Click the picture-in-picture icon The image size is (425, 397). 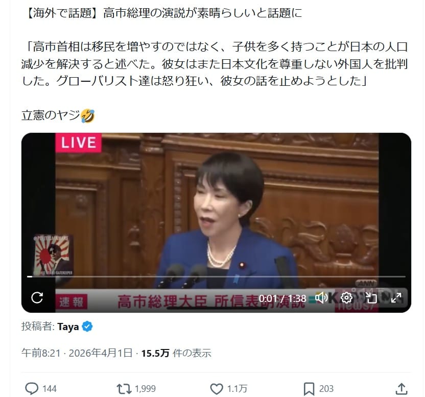point(371,298)
